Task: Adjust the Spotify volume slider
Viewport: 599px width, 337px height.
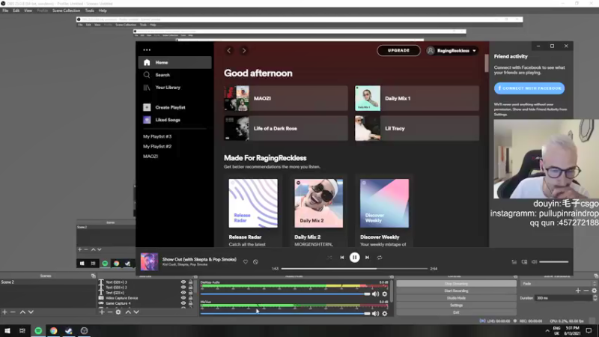Action: (554, 262)
